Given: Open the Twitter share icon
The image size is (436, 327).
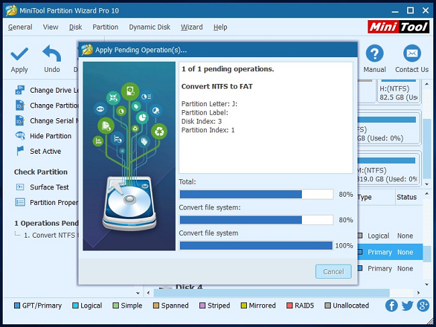Looking at the screenshot, I should (407, 306).
